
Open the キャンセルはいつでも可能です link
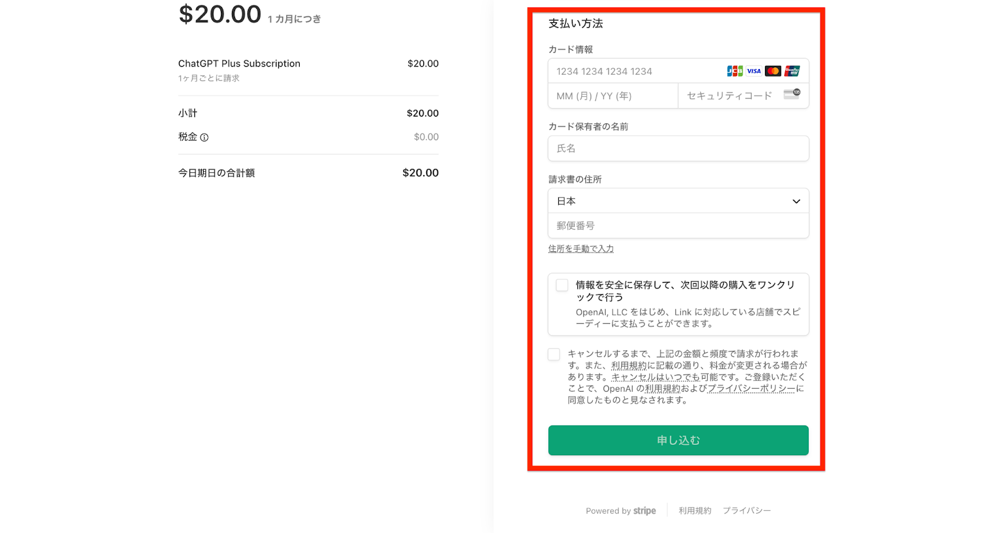(x=656, y=377)
